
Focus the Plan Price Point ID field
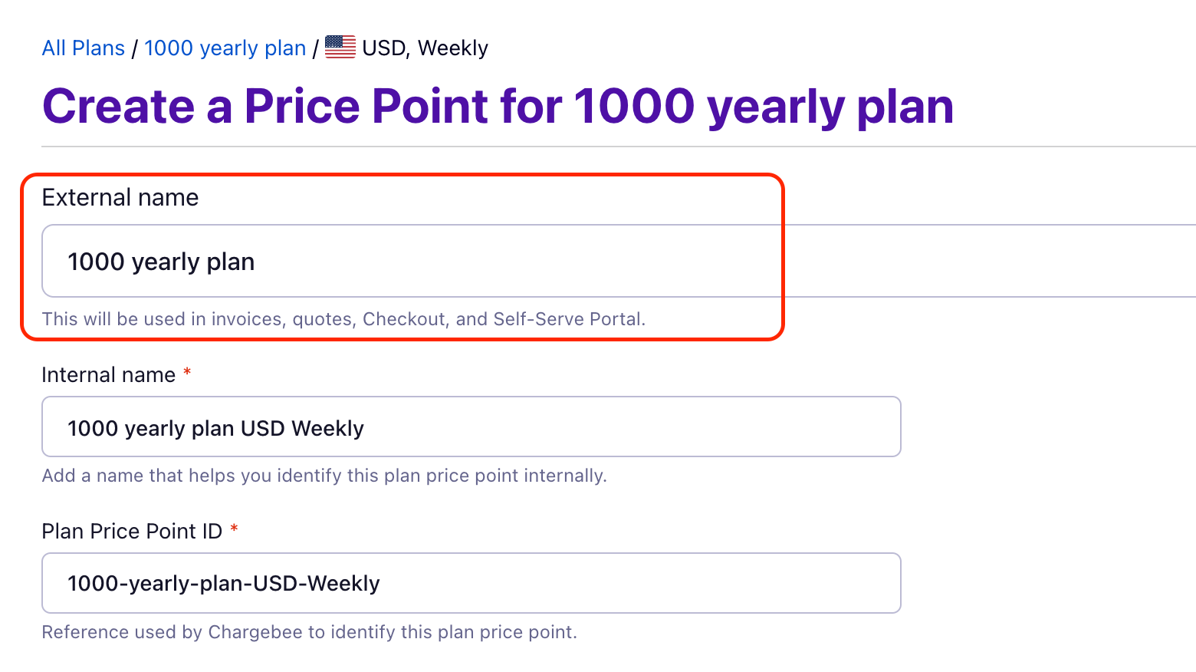click(471, 584)
